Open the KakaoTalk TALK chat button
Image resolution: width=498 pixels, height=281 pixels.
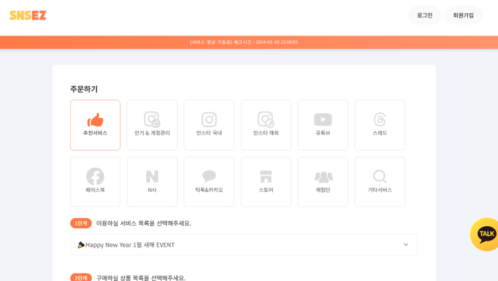[484, 234]
